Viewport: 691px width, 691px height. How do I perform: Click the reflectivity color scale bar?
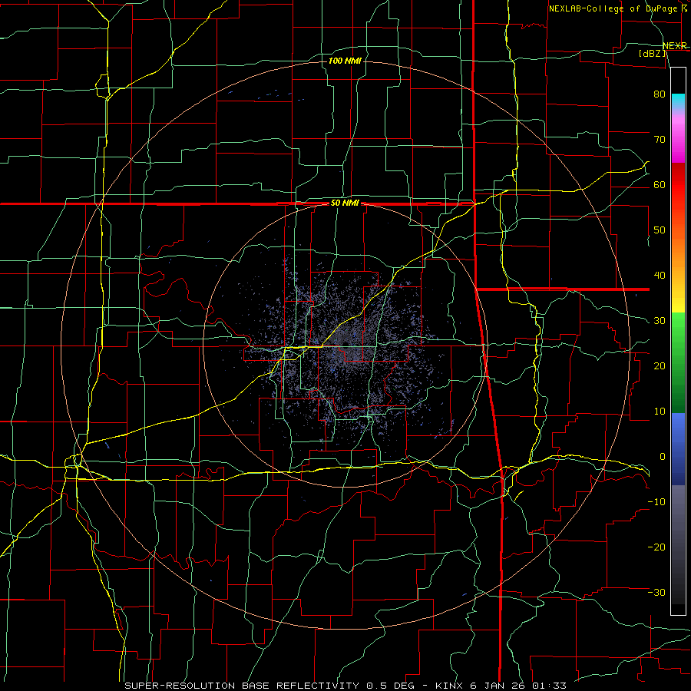(678, 341)
